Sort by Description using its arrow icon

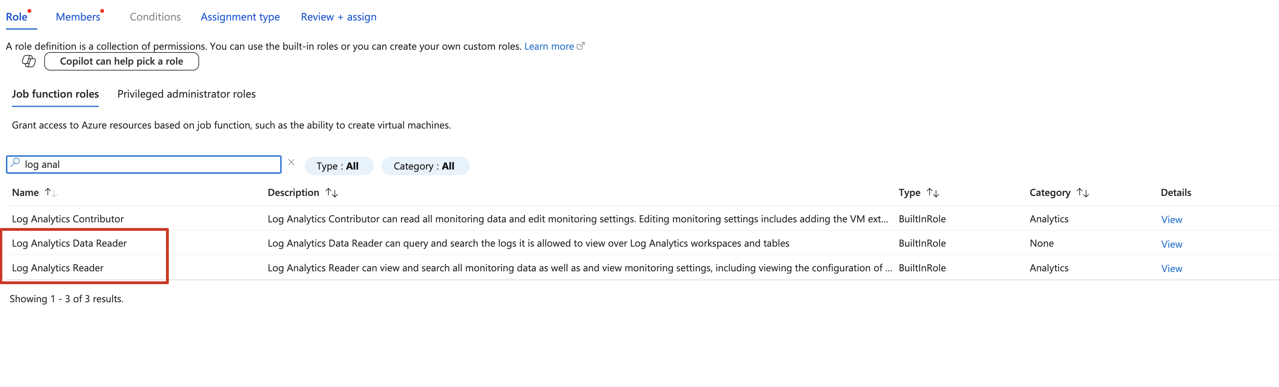332,192
